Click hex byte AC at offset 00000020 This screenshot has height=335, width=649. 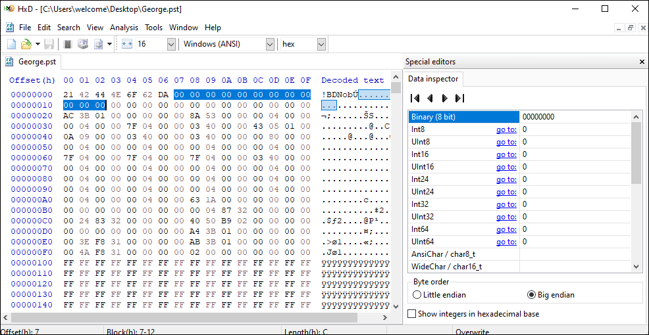[68, 116]
